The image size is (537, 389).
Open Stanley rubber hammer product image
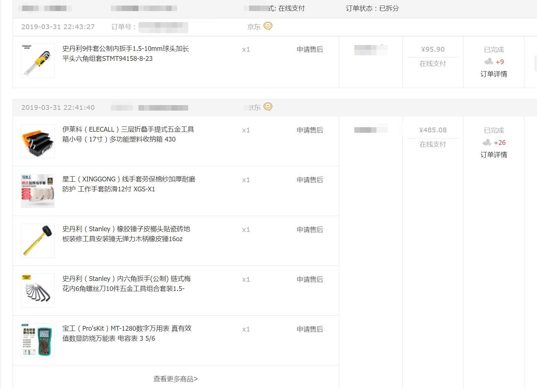tap(38, 241)
